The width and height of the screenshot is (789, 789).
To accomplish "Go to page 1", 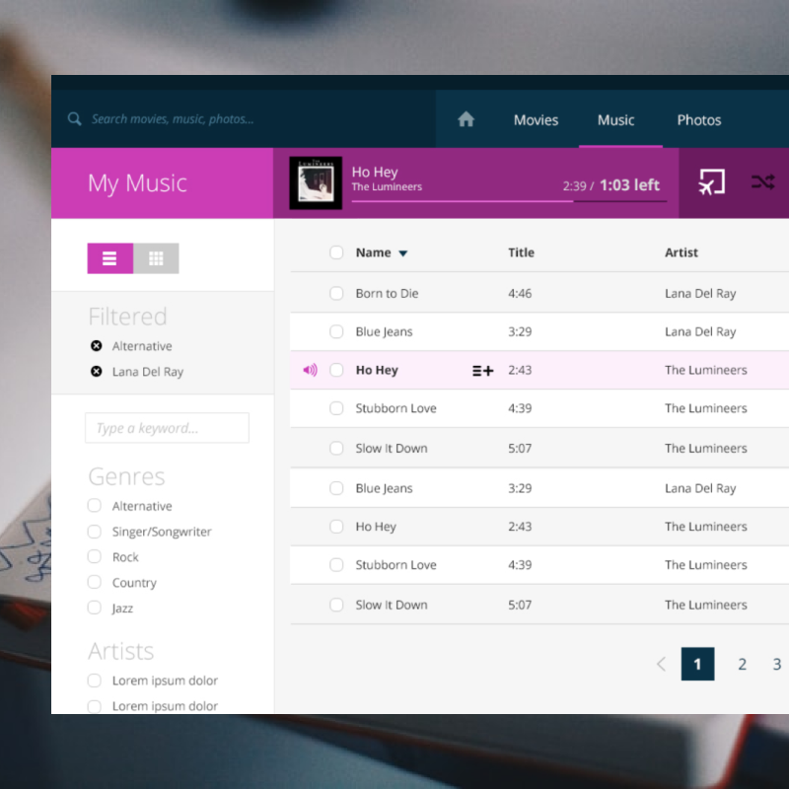I will 698,664.
